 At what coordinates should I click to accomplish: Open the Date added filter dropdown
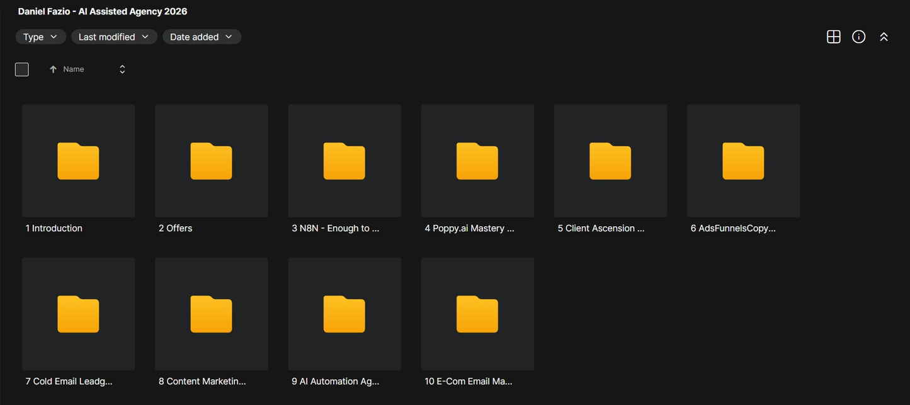202,37
